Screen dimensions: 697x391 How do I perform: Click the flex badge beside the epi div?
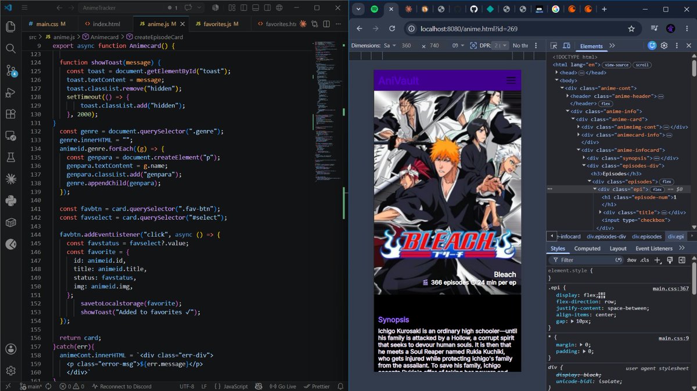(658, 189)
